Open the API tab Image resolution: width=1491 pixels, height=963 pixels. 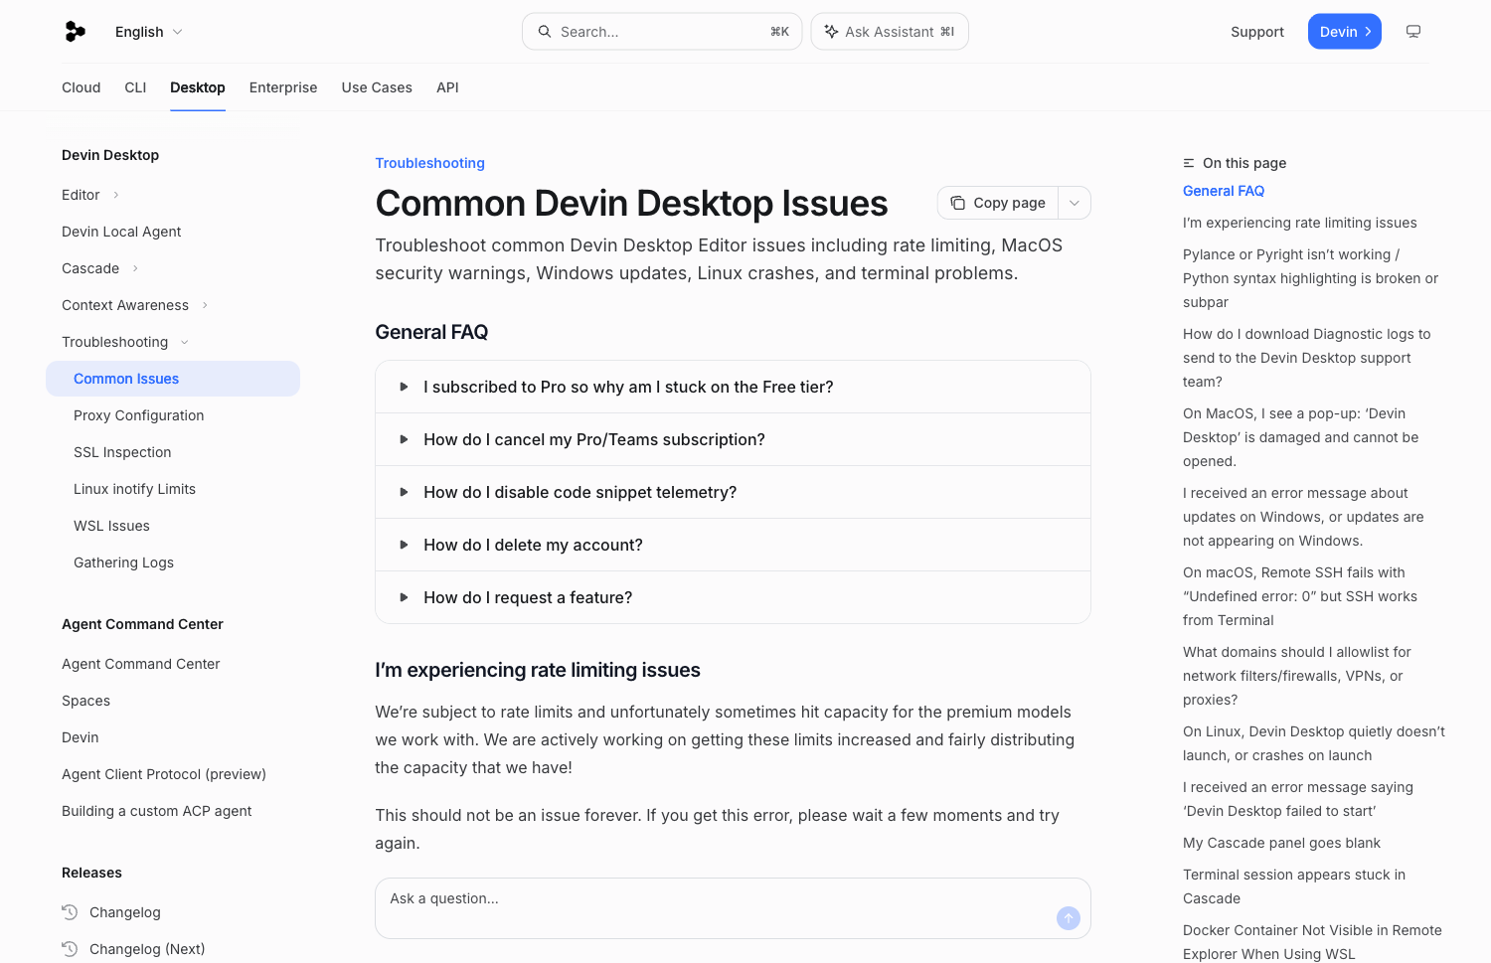447,87
